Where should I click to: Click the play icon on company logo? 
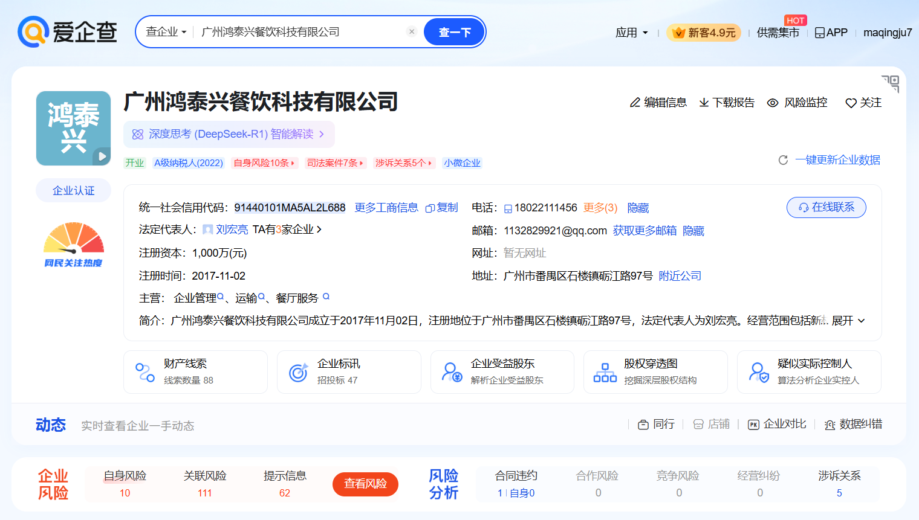102,156
